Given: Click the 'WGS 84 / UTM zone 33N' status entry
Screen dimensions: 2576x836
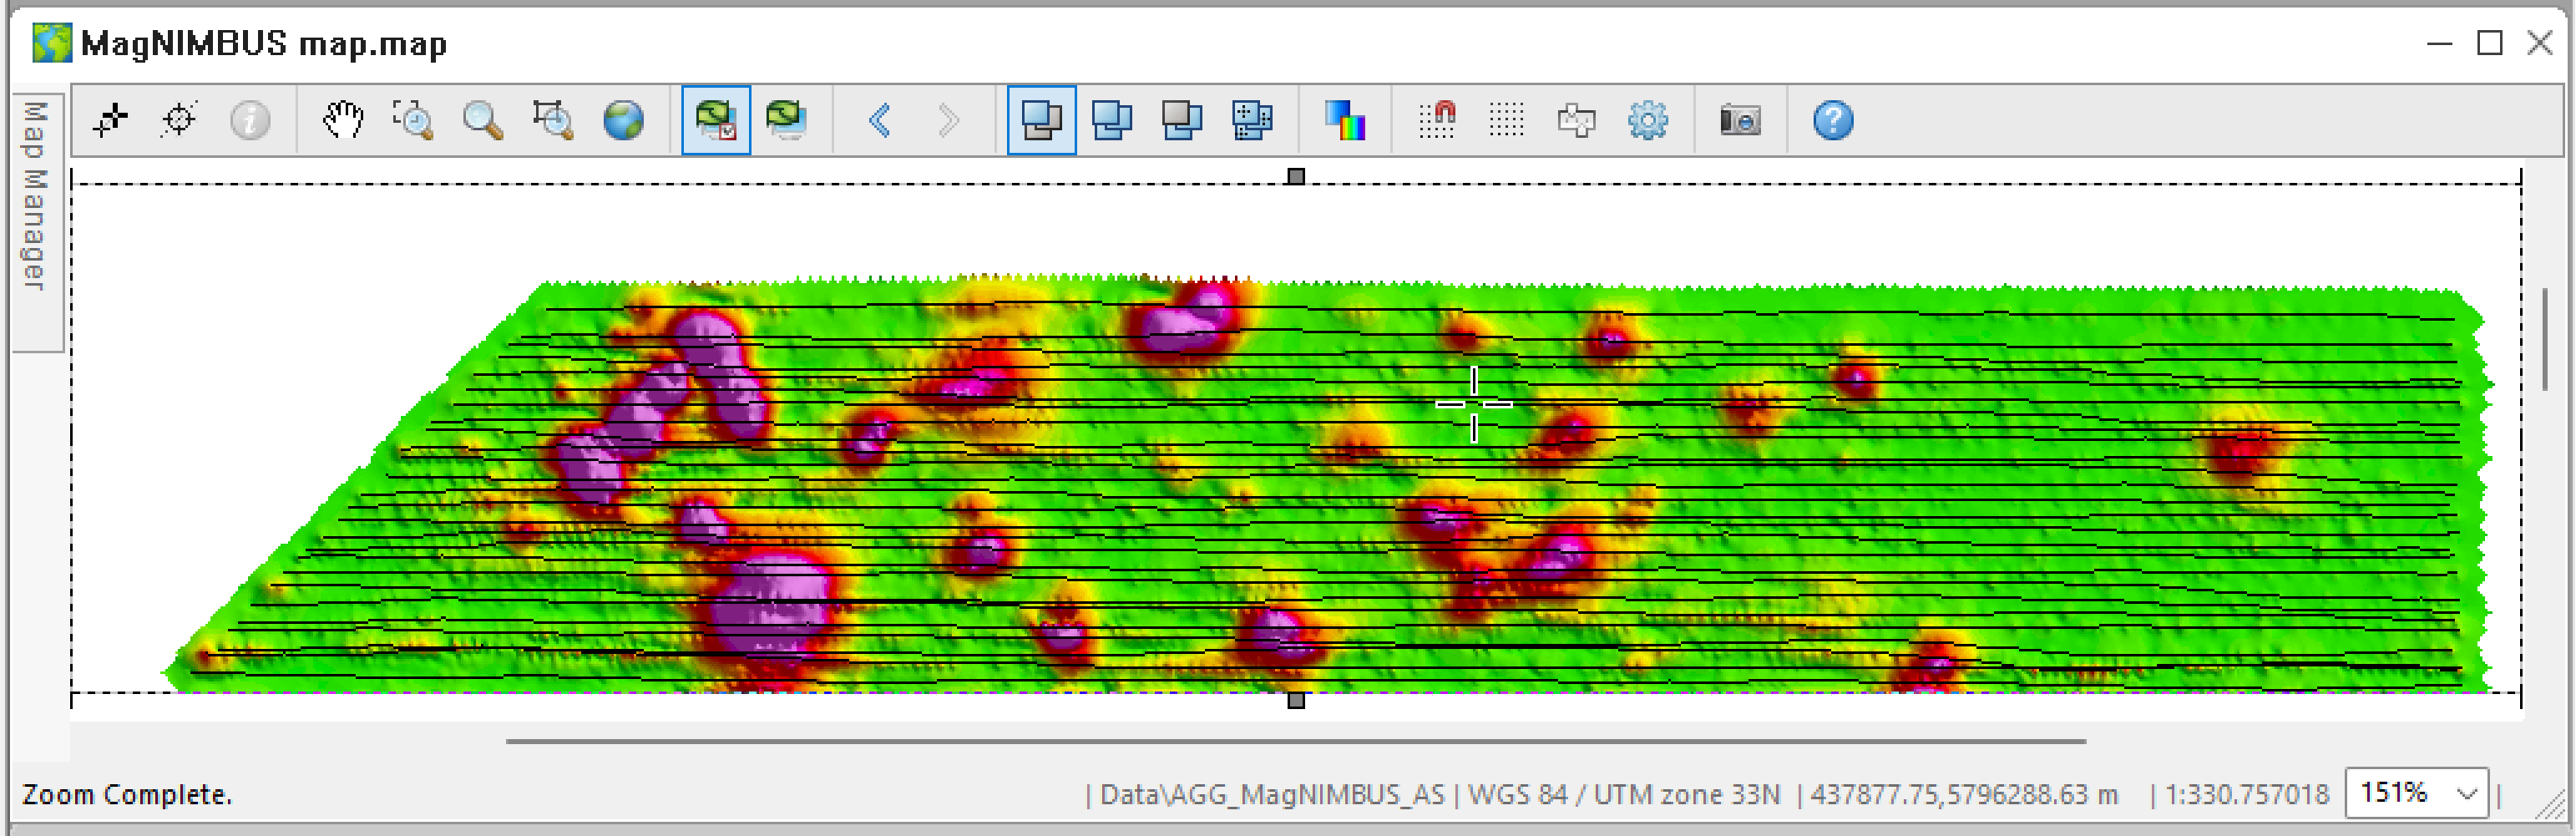Looking at the screenshot, I should pos(1624,795).
